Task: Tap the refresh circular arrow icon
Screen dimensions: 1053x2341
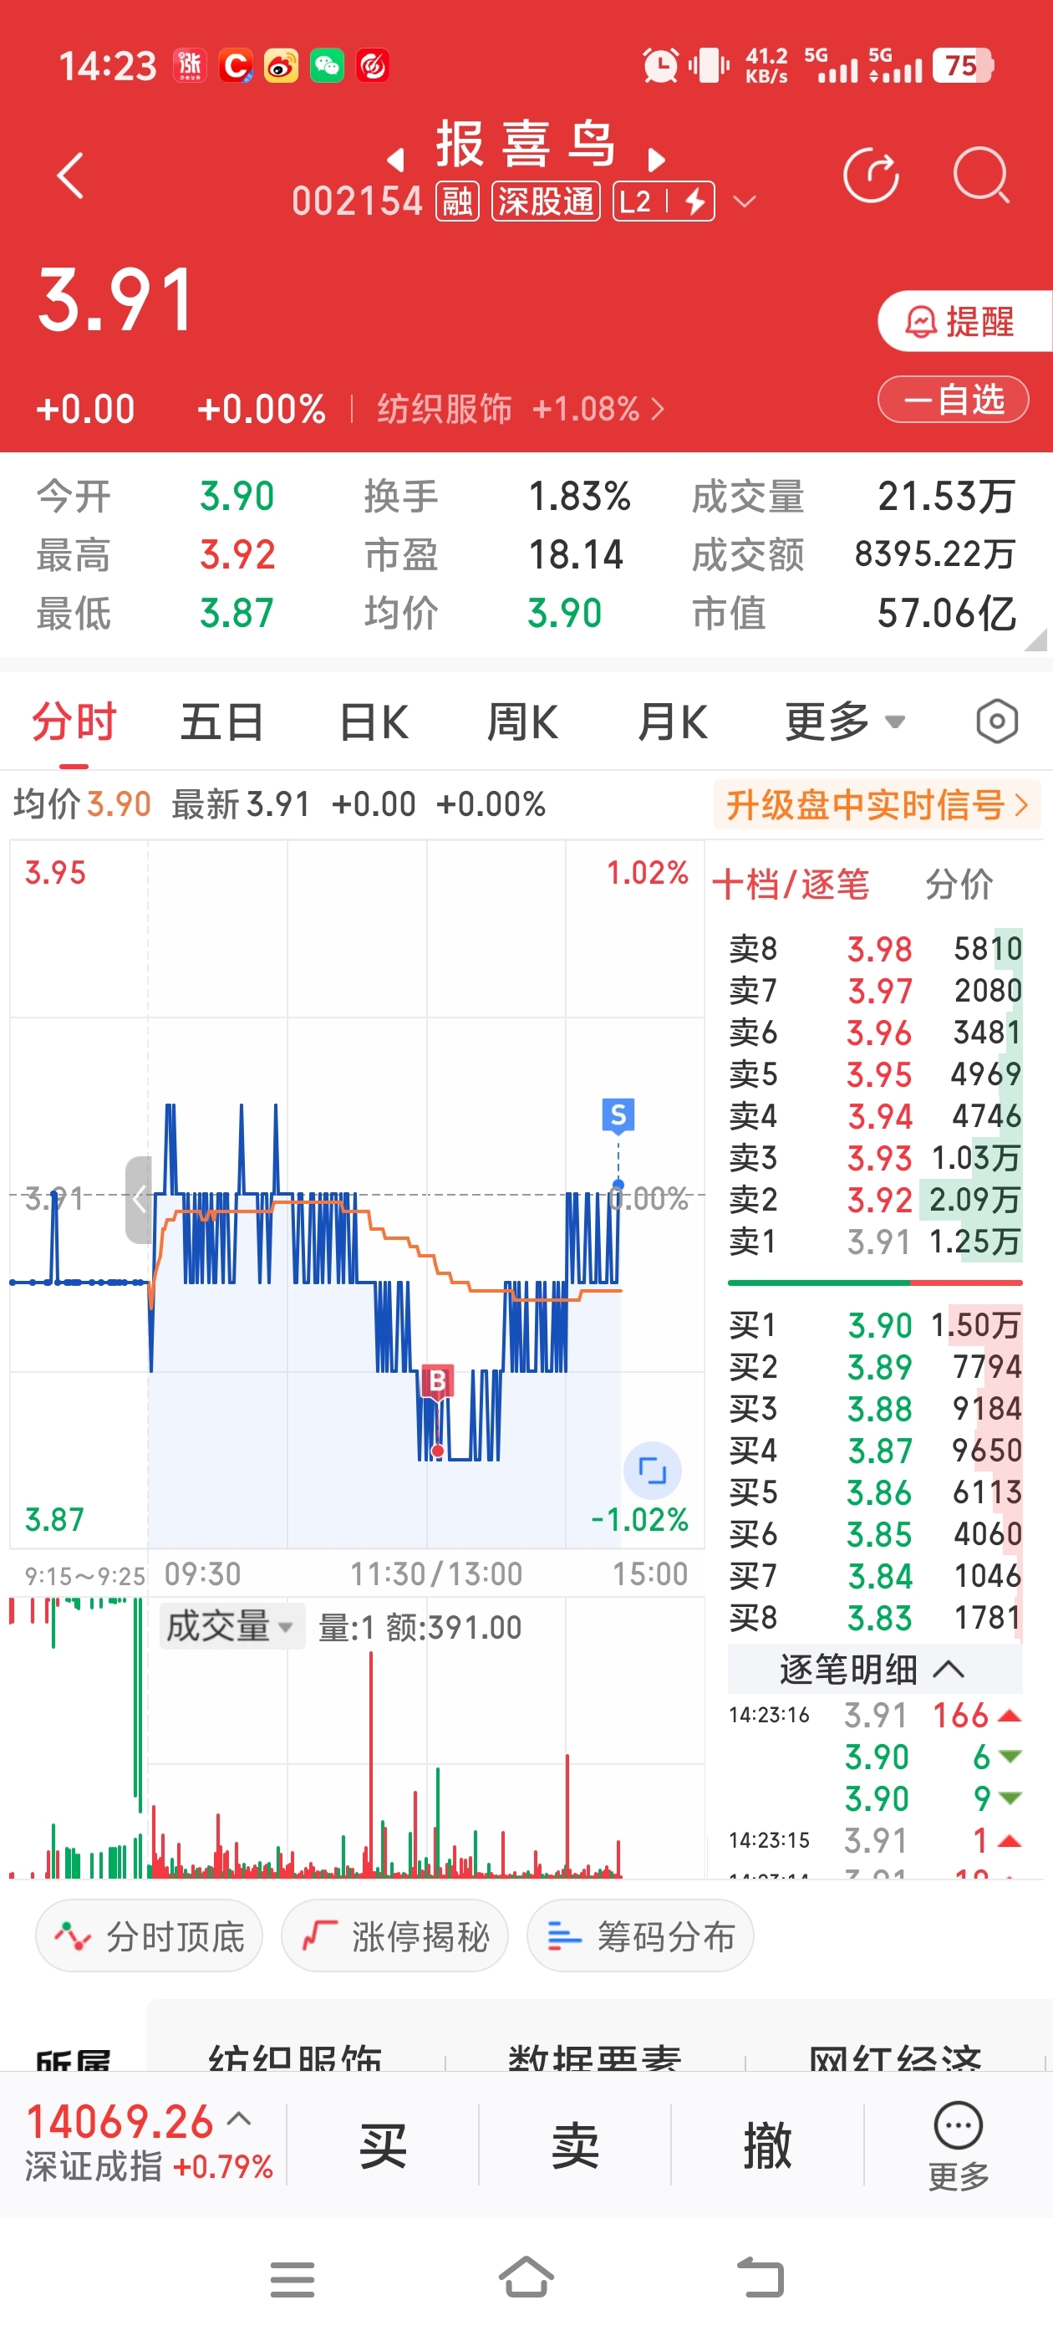Action: (x=870, y=175)
